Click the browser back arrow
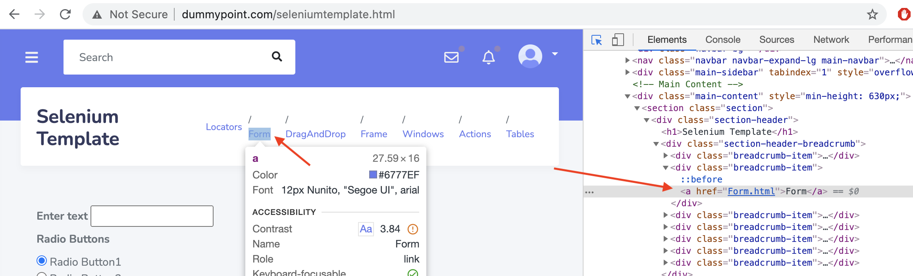The image size is (913, 276). pos(14,15)
